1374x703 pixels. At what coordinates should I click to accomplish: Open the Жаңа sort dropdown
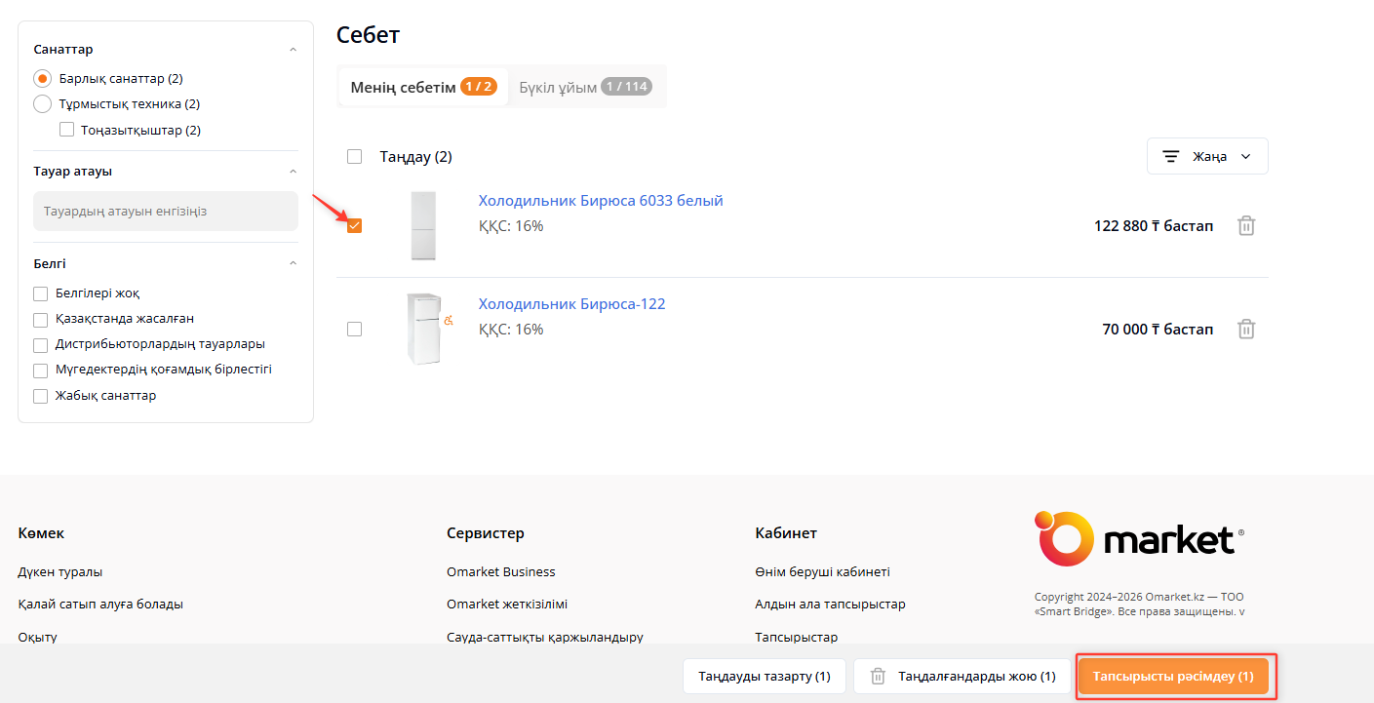(1207, 157)
